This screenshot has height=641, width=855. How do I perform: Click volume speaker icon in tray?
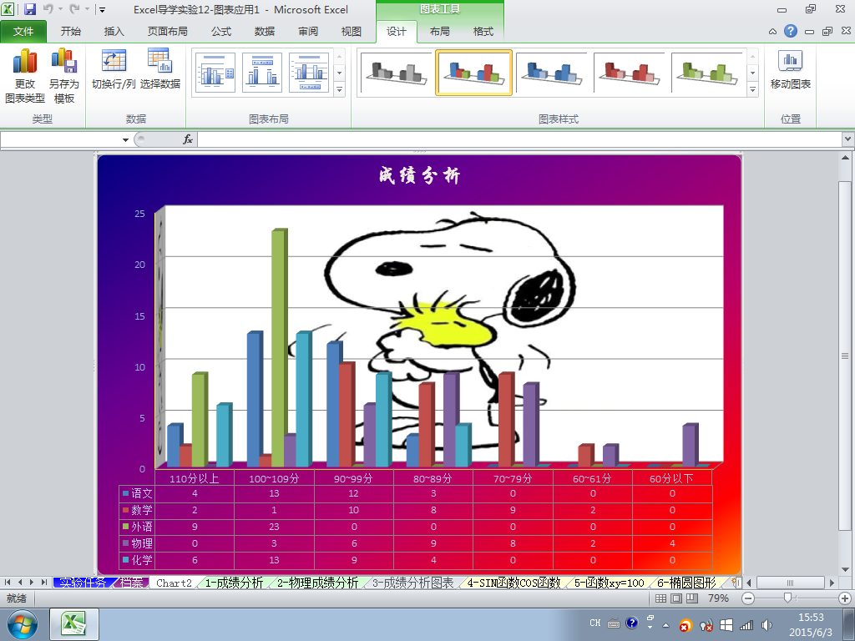766,625
